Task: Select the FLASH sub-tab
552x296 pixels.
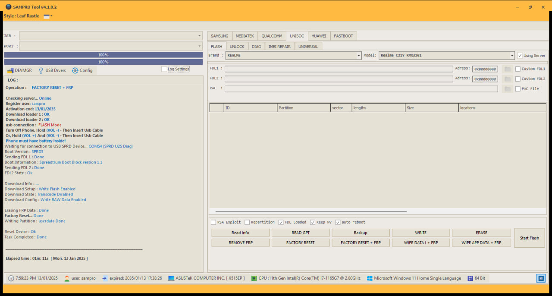Action: point(216,46)
